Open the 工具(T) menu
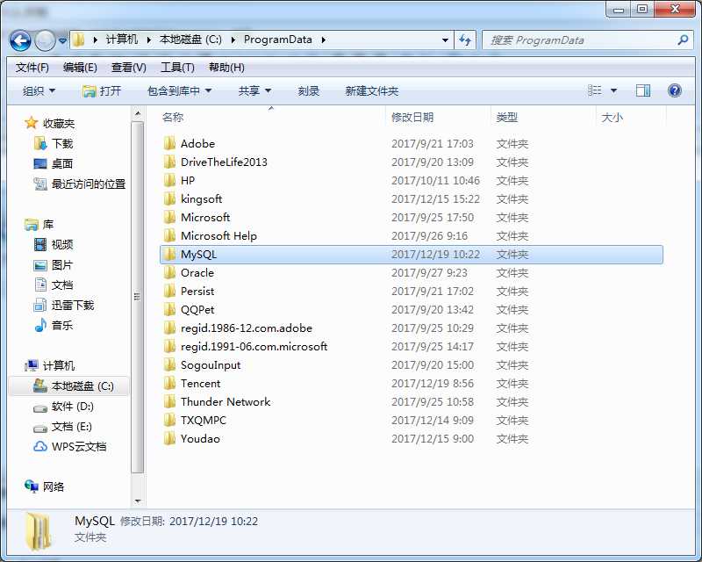The width and height of the screenshot is (702, 562). [177, 68]
